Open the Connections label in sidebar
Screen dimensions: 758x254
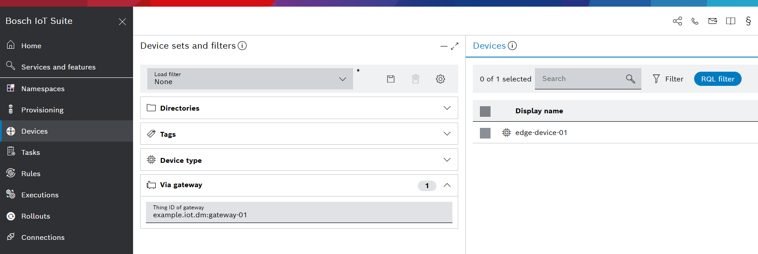pyautogui.click(x=43, y=238)
